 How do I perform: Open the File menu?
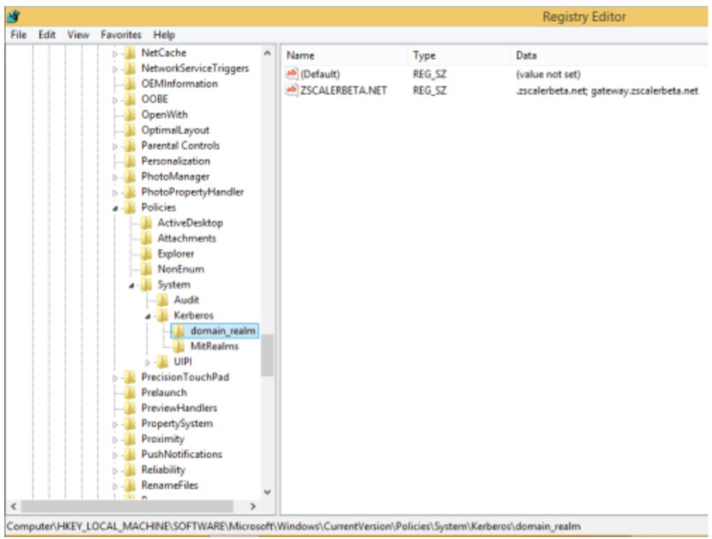(19, 34)
